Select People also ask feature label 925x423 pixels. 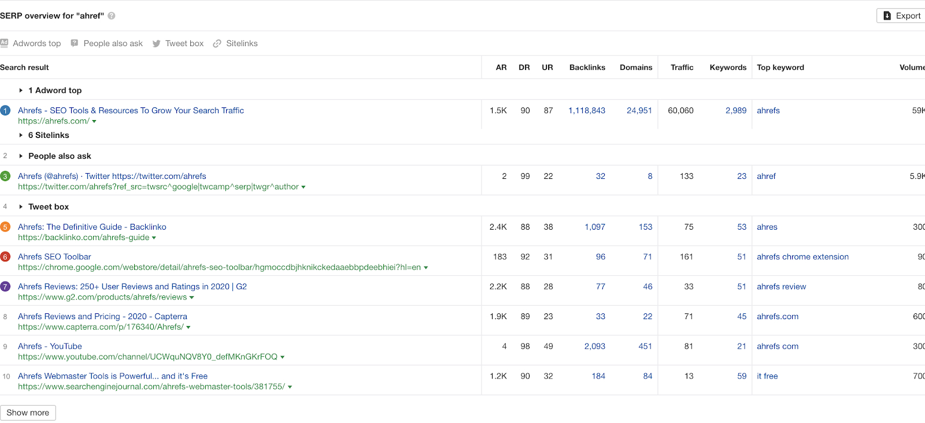tap(113, 43)
